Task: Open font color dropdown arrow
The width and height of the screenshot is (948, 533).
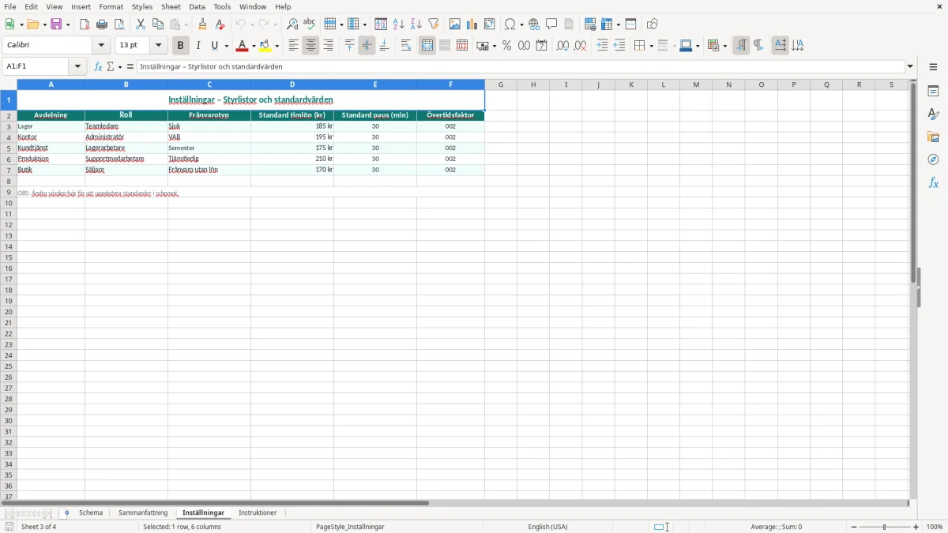Action: click(255, 47)
